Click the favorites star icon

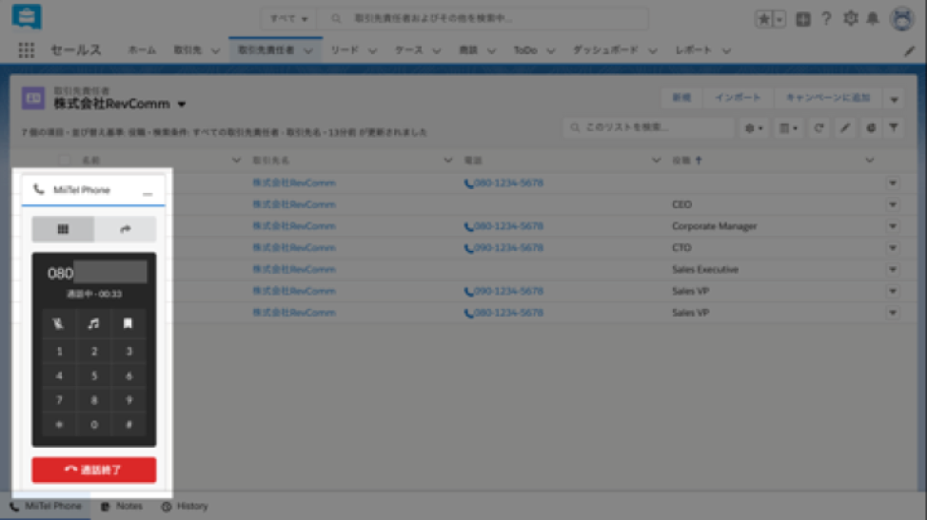[x=764, y=19]
